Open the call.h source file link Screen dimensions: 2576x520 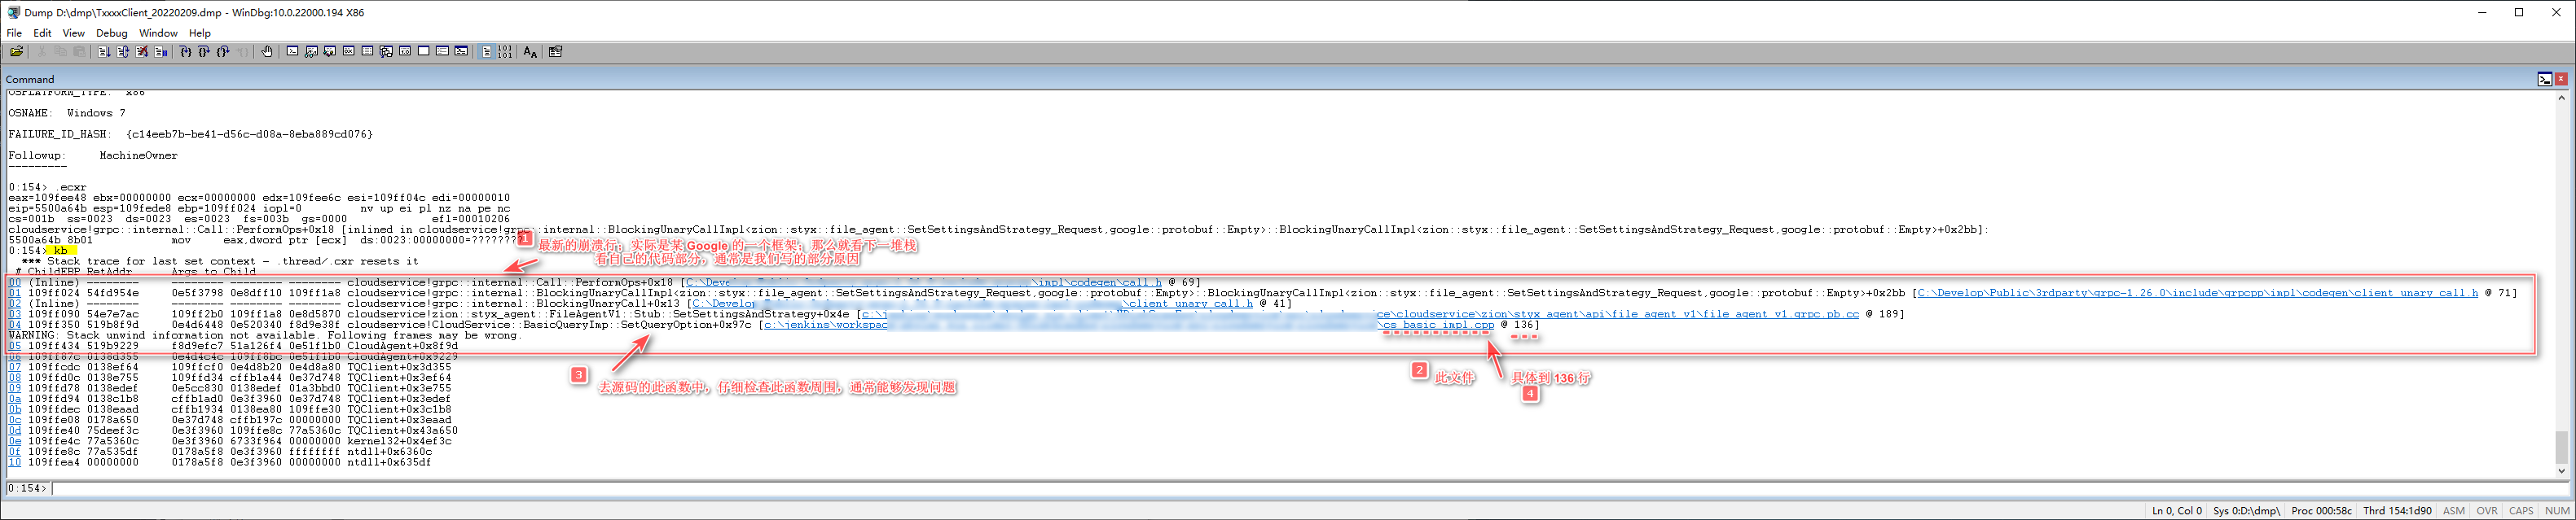[923, 282]
